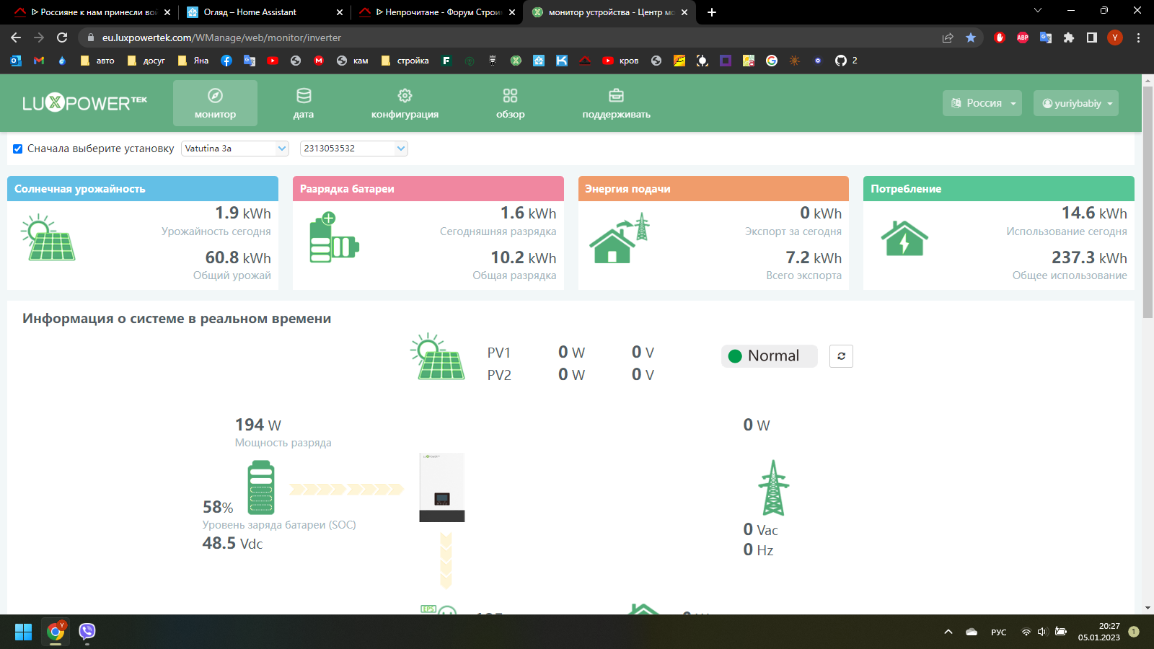Open the монитор navigation tab
The width and height of the screenshot is (1154, 649).
pos(215,103)
